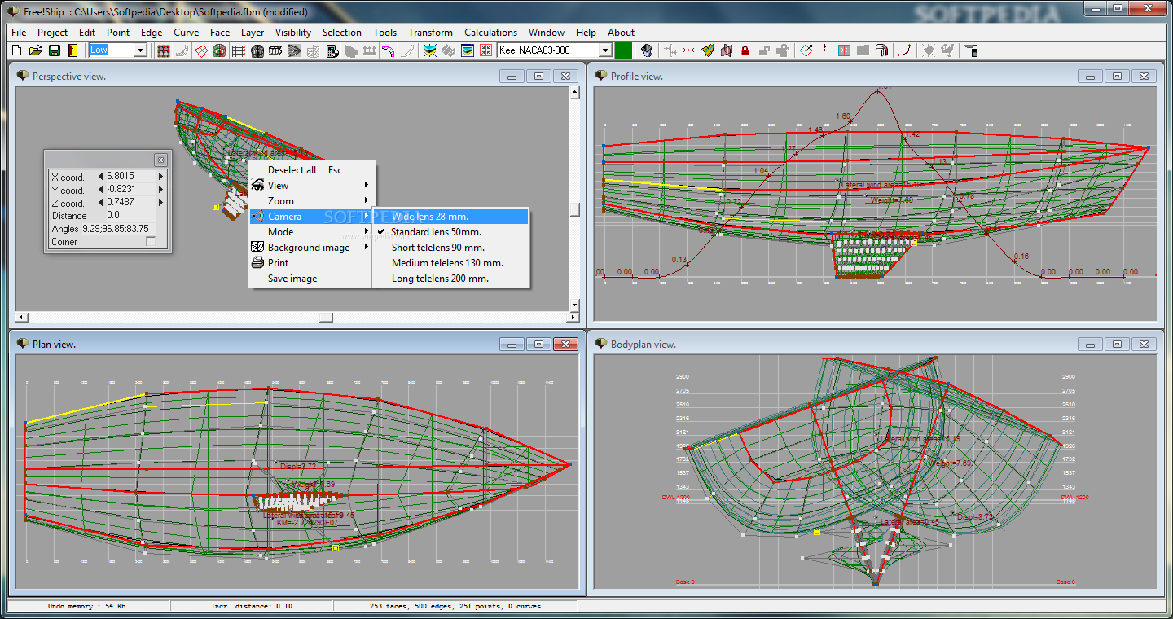Toggle the red polygon both-sides icon
Viewport: 1173px width, 619px height.
[200, 50]
